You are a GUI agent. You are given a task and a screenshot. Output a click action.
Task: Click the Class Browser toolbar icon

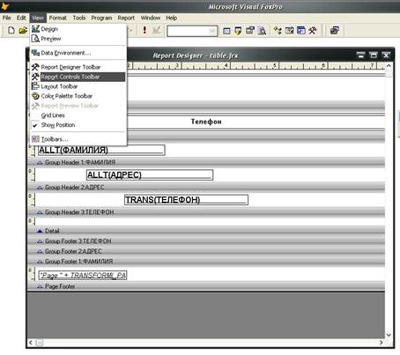(278, 30)
